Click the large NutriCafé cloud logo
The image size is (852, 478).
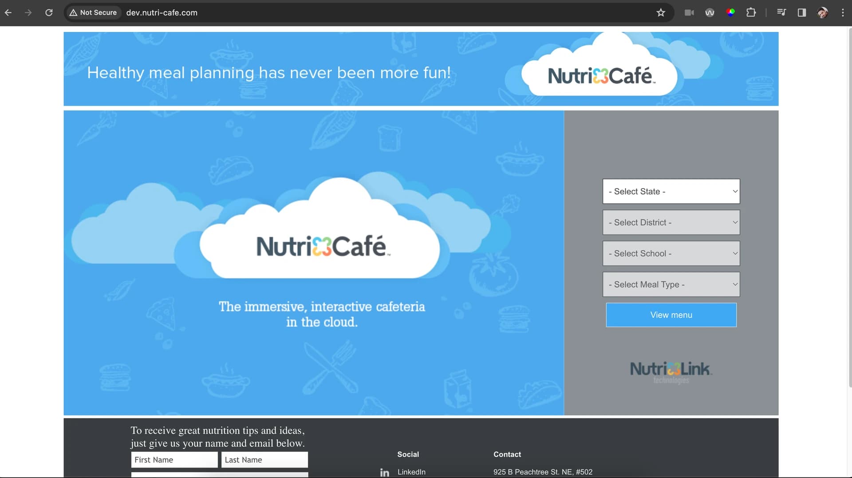point(323,246)
